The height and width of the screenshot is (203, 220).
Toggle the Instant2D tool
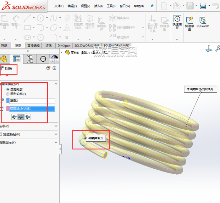[x=203, y=22]
